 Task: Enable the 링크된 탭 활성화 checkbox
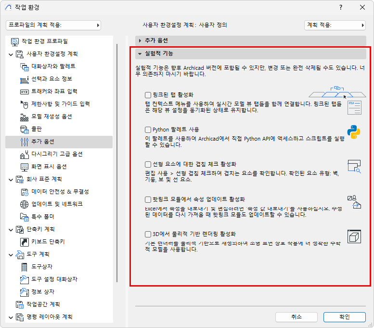(148, 95)
